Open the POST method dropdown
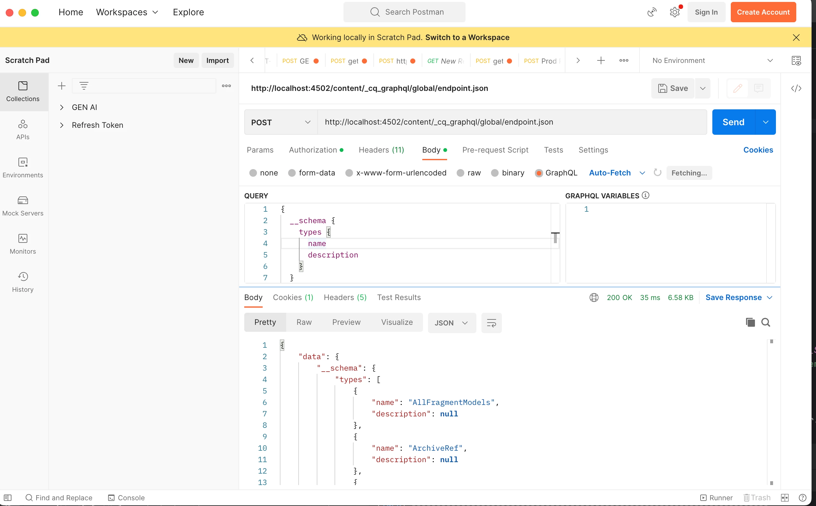The width and height of the screenshot is (816, 506). (280, 122)
